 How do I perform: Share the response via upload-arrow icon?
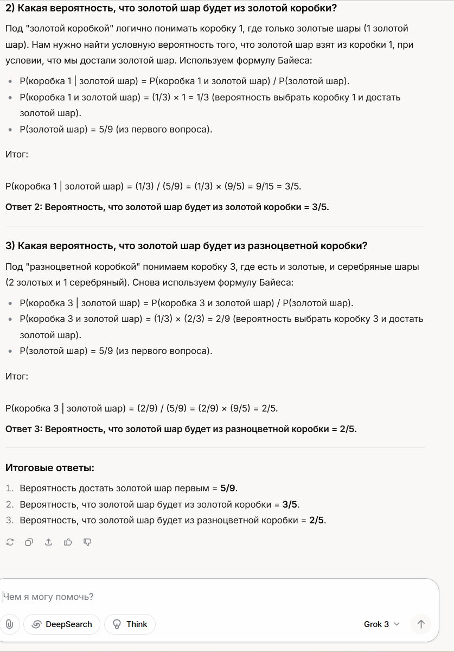click(48, 542)
